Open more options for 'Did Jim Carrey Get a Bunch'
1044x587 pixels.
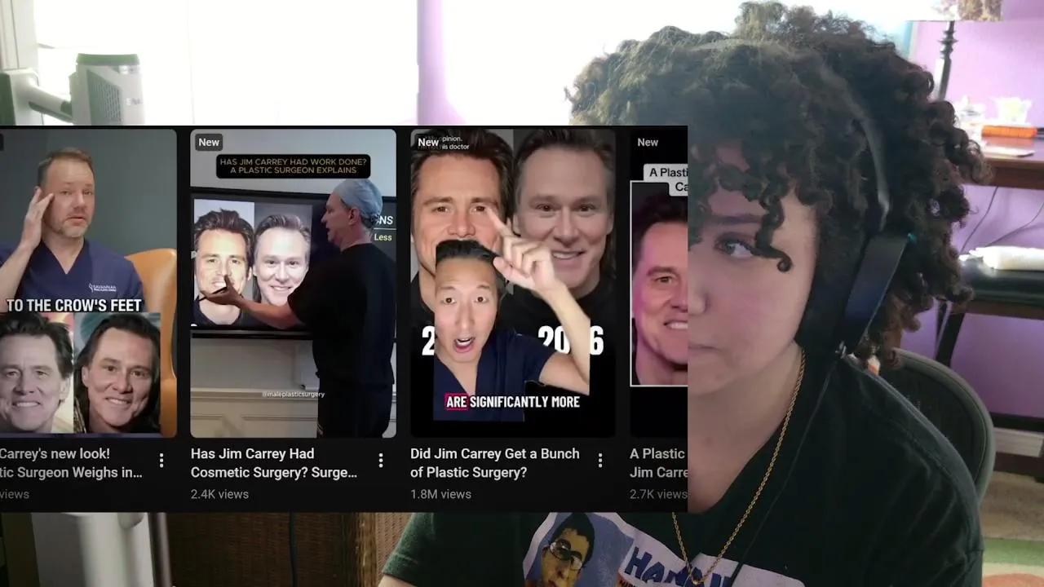tap(600, 461)
